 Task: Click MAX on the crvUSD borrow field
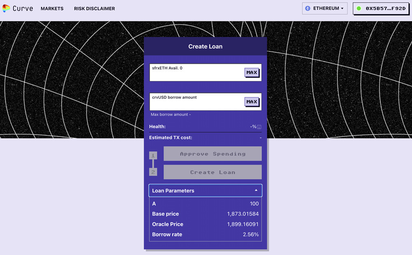(252, 102)
